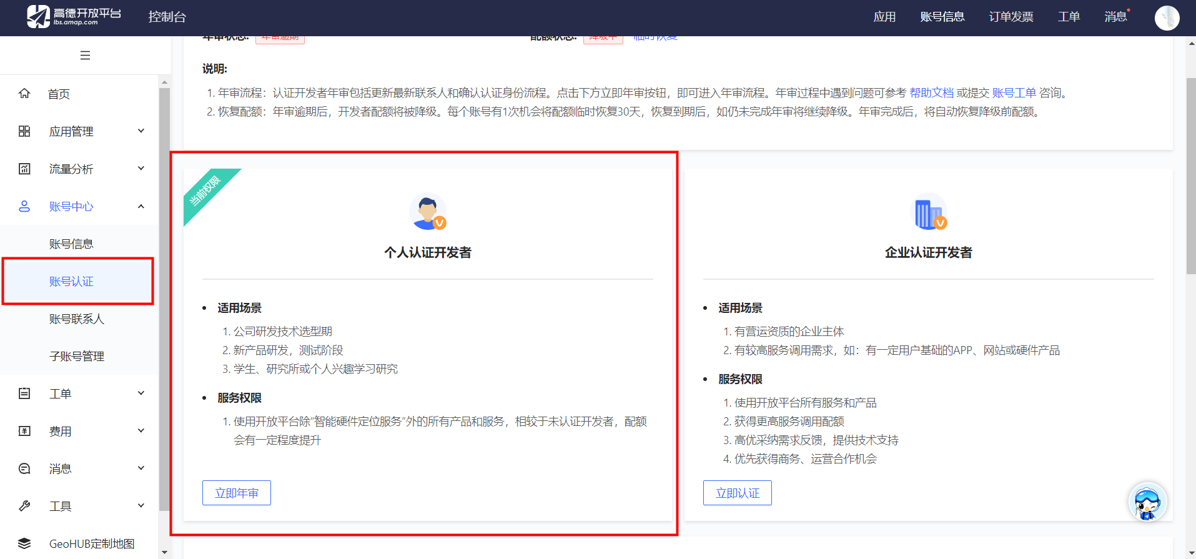This screenshot has width=1196, height=559.
Task: Open 账号信息 in the top navigation
Action: tap(942, 17)
